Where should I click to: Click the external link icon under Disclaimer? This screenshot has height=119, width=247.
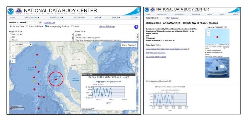pyautogui.click(x=224, y=49)
